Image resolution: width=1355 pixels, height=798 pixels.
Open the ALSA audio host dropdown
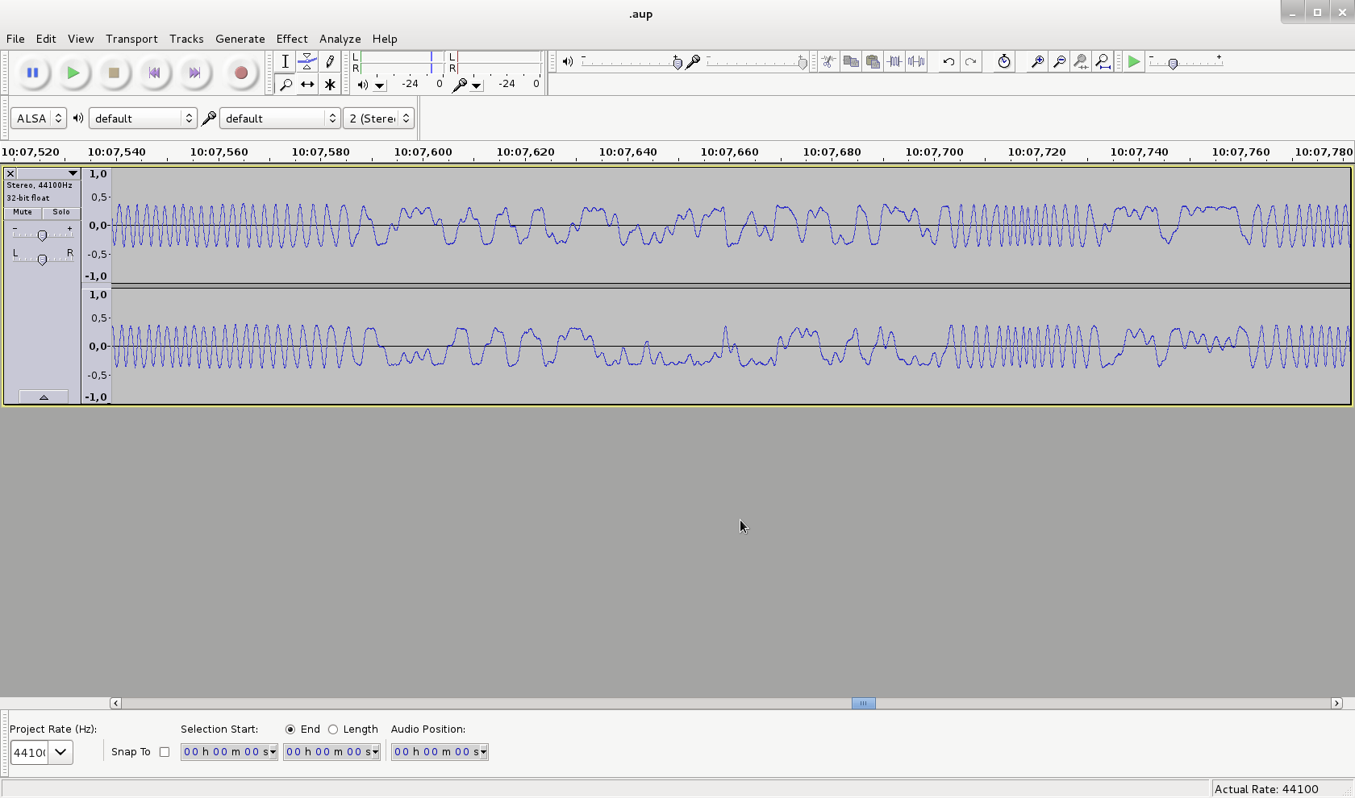coord(38,118)
